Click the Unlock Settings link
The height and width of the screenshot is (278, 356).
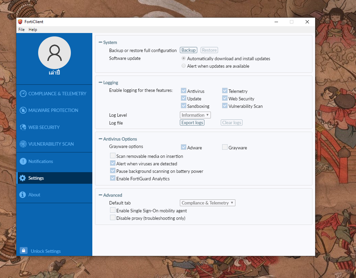click(x=46, y=251)
